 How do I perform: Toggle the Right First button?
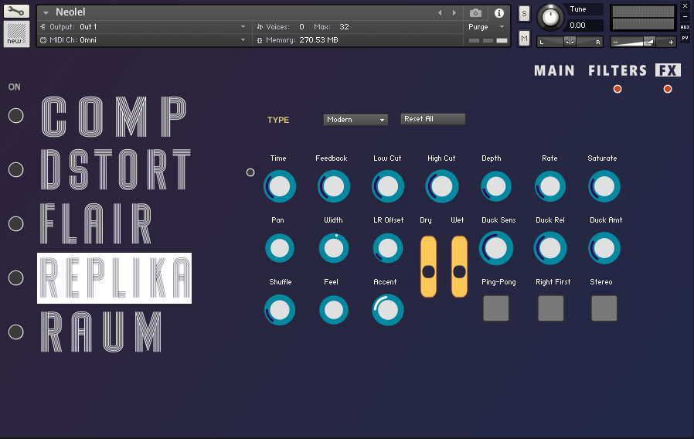click(x=550, y=308)
